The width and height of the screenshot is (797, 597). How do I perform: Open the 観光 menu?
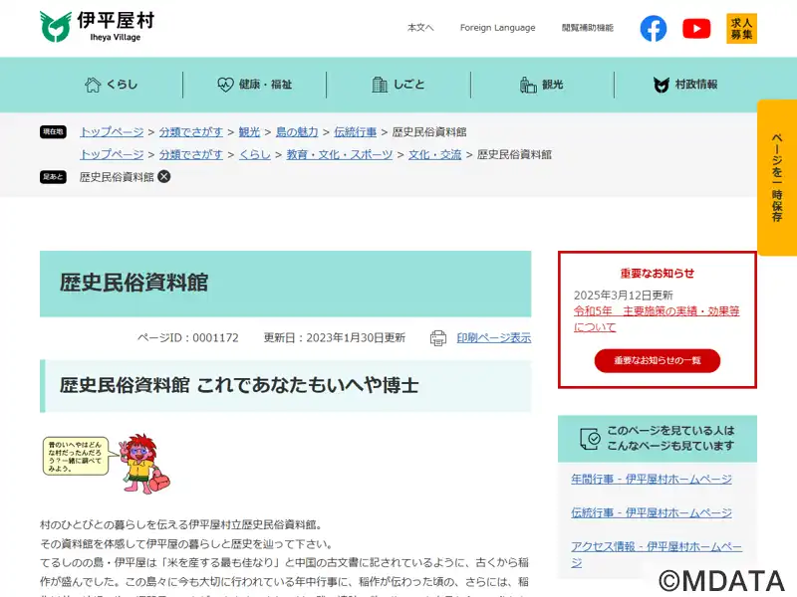542,85
